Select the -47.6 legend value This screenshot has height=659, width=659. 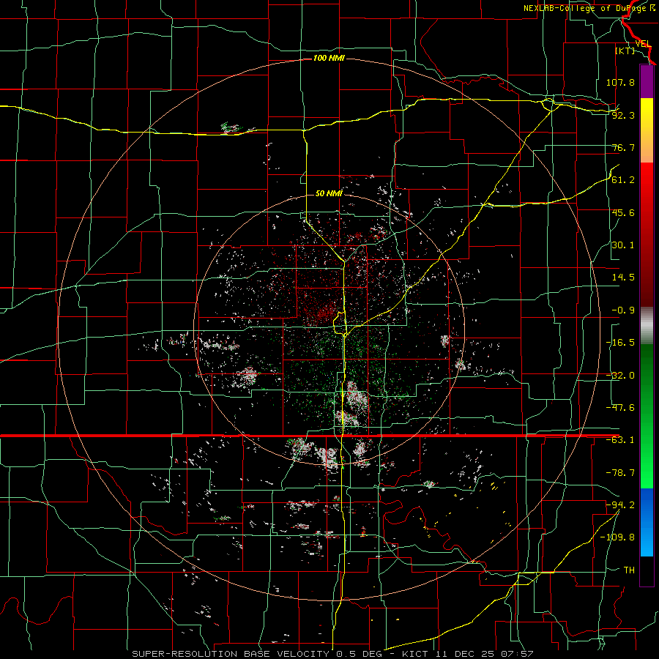tap(620, 408)
